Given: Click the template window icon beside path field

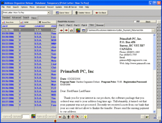Looking at the screenshot, I should (x=83, y=30).
